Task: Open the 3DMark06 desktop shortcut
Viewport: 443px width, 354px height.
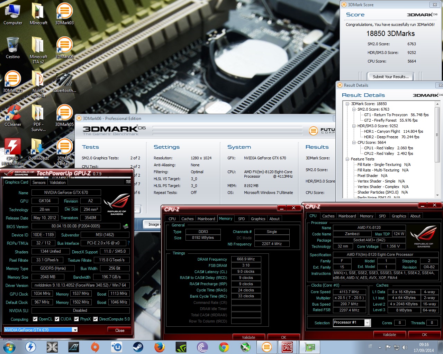Action: coord(64,48)
